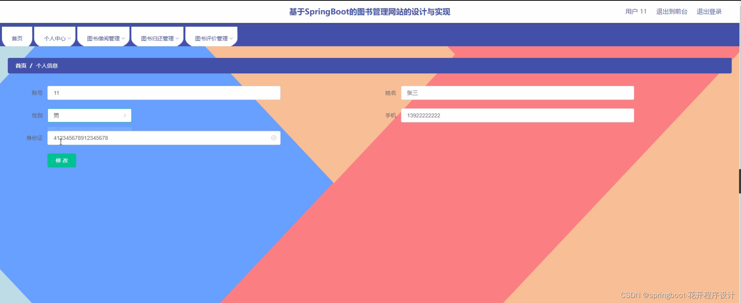Click 退出到前台 in the header
The width and height of the screenshot is (741, 303).
pos(672,11)
